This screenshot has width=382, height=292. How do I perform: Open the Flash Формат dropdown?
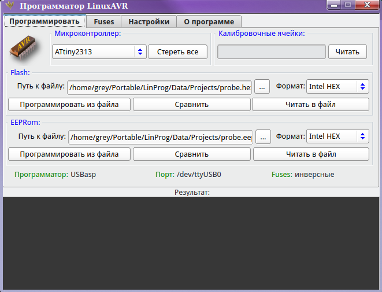coord(338,87)
